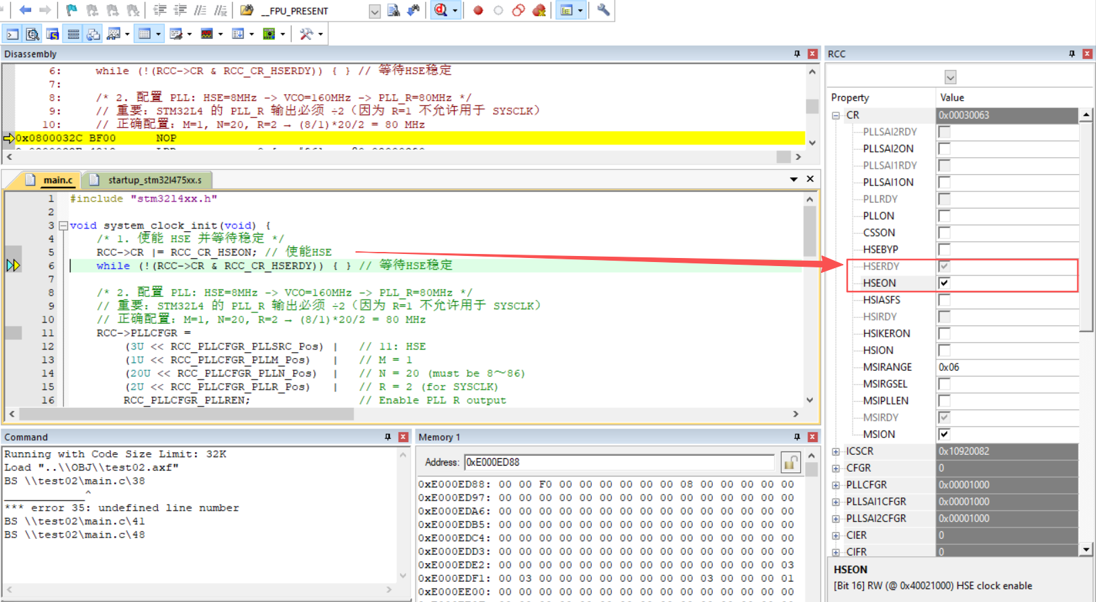Image resolution: width=1096 pixels, height=602 pixels.
Task: Open the Logic Analyzer analysis windows icon
Action: pos(207,34)
